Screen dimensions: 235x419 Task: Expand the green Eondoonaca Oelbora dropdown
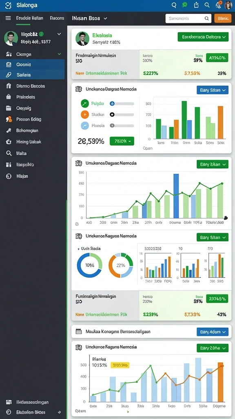[x=203, y=37]
